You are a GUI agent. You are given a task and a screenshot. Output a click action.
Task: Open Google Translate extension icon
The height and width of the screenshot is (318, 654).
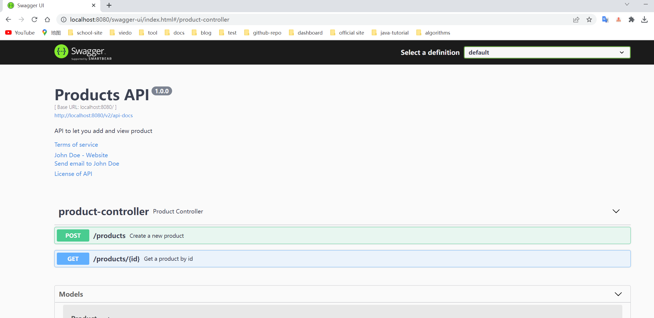point(605,19)
